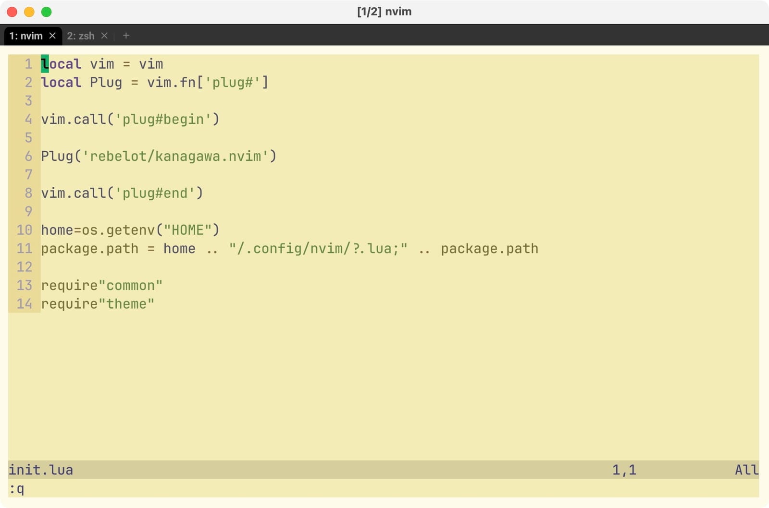
Task: Click line number 10 in the gutter
Action: [24, 230]
